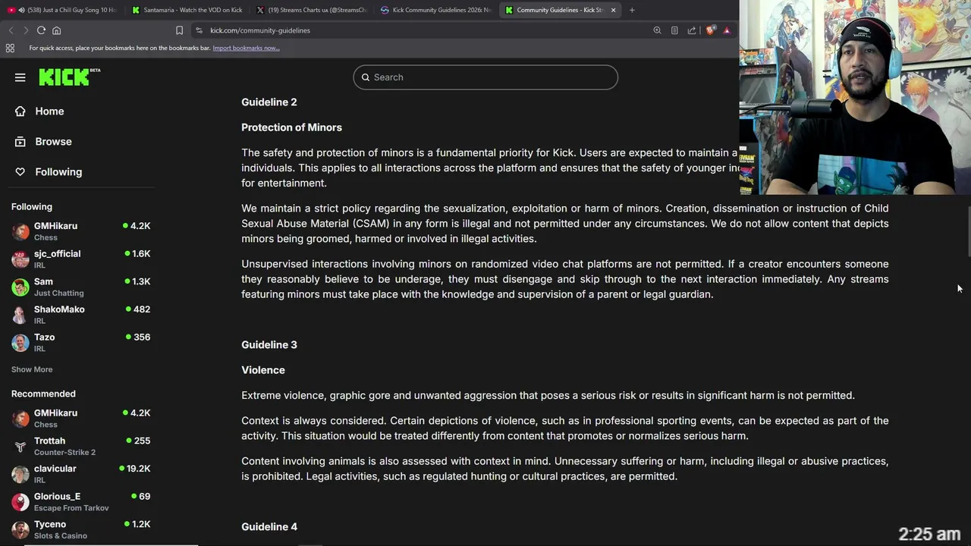Open Following in sidebar

(58, 172)
